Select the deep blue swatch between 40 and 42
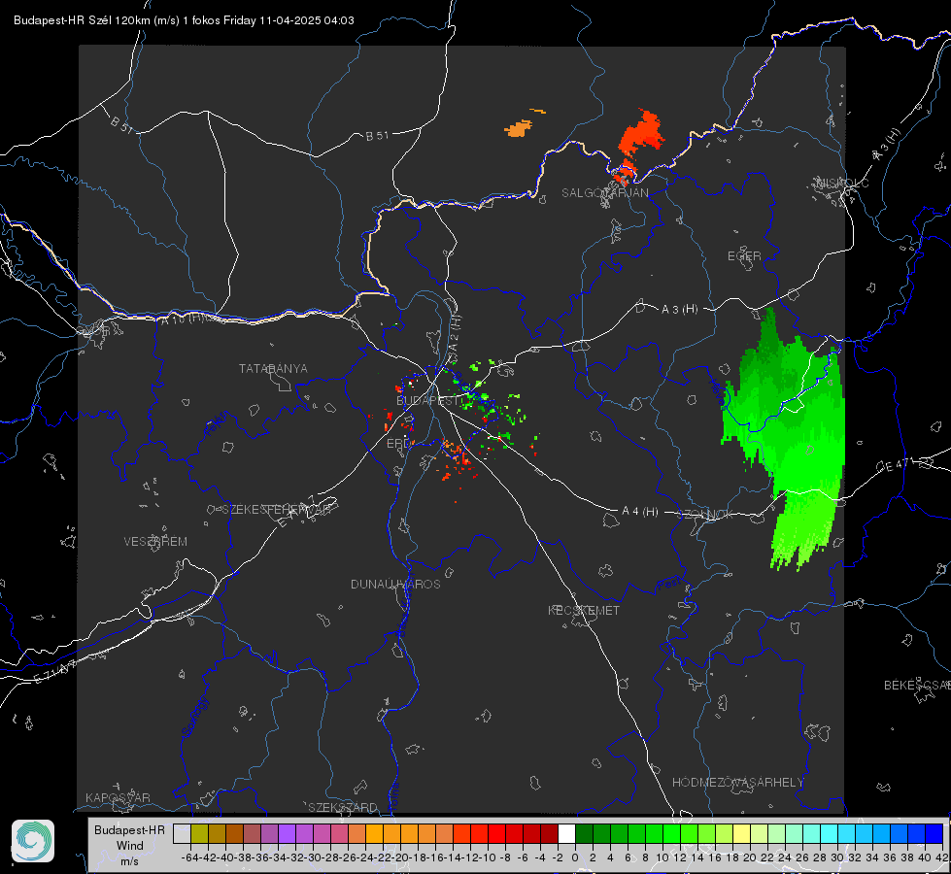 [934, 833]
